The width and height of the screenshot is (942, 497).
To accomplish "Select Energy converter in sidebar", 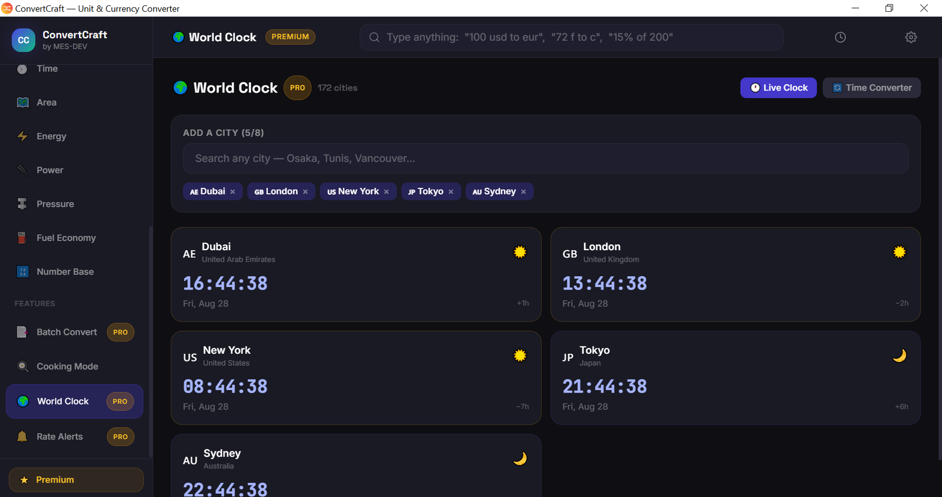I will pos(74,136).
